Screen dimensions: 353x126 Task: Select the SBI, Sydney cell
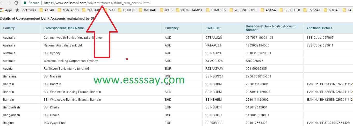pos(101,53)
